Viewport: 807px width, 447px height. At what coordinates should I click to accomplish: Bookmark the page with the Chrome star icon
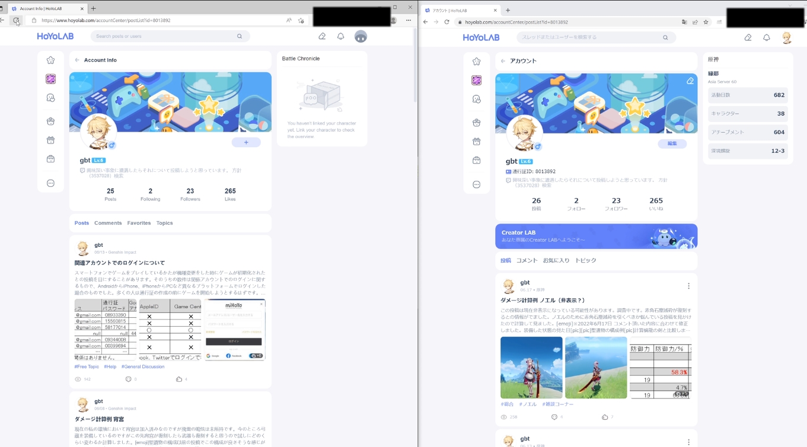coord(706,22)
